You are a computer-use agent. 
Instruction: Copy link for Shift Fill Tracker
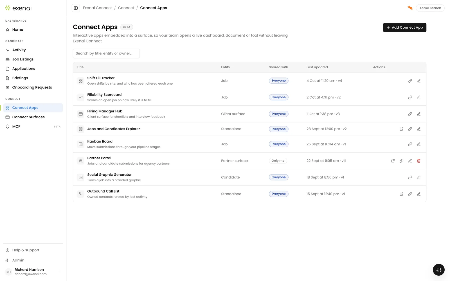point(410,81)
